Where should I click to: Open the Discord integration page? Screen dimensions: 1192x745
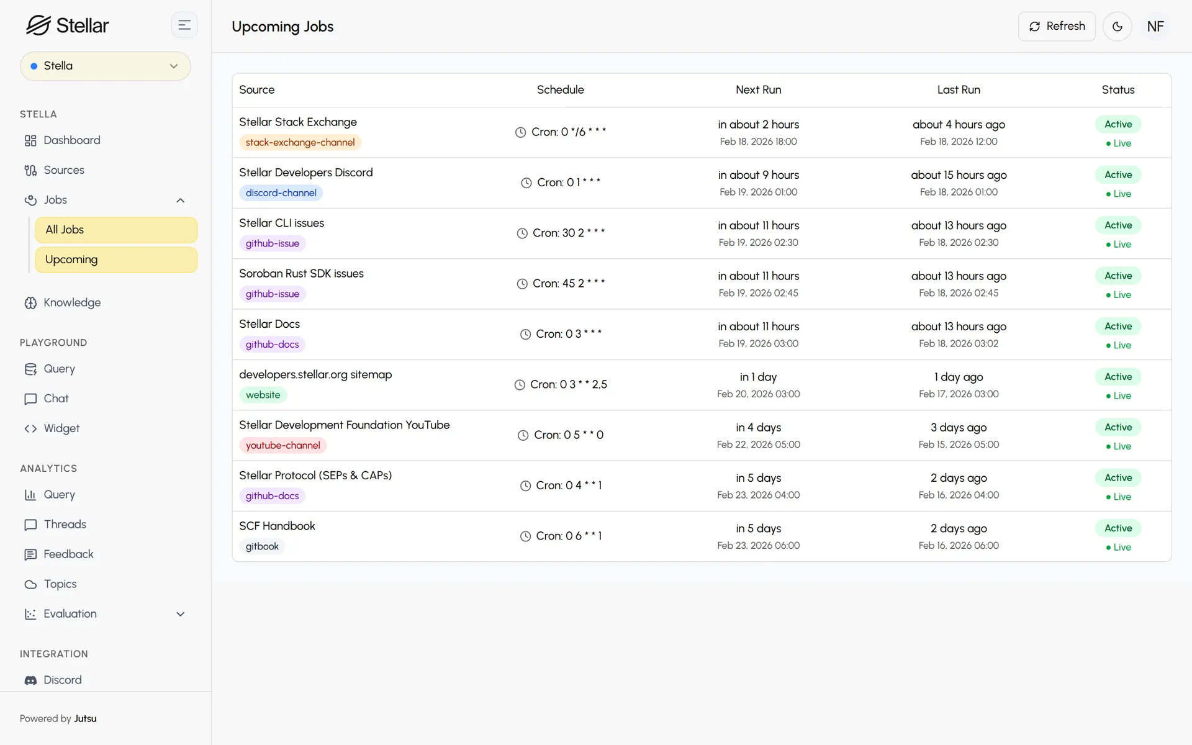click(62, 680)
